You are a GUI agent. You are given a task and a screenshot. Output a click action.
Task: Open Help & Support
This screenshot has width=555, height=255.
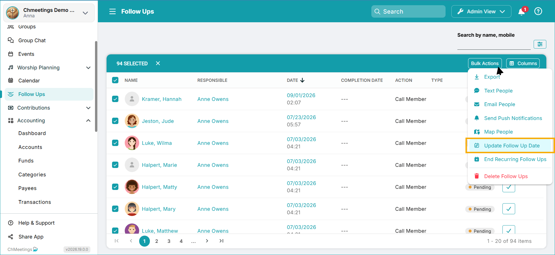tap(36, 223)
